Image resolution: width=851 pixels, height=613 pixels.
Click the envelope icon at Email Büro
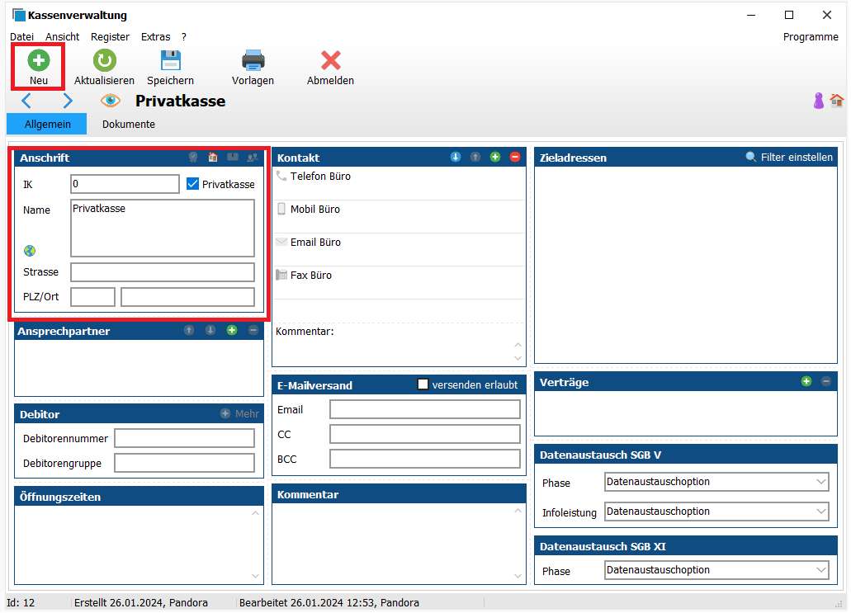281,242
